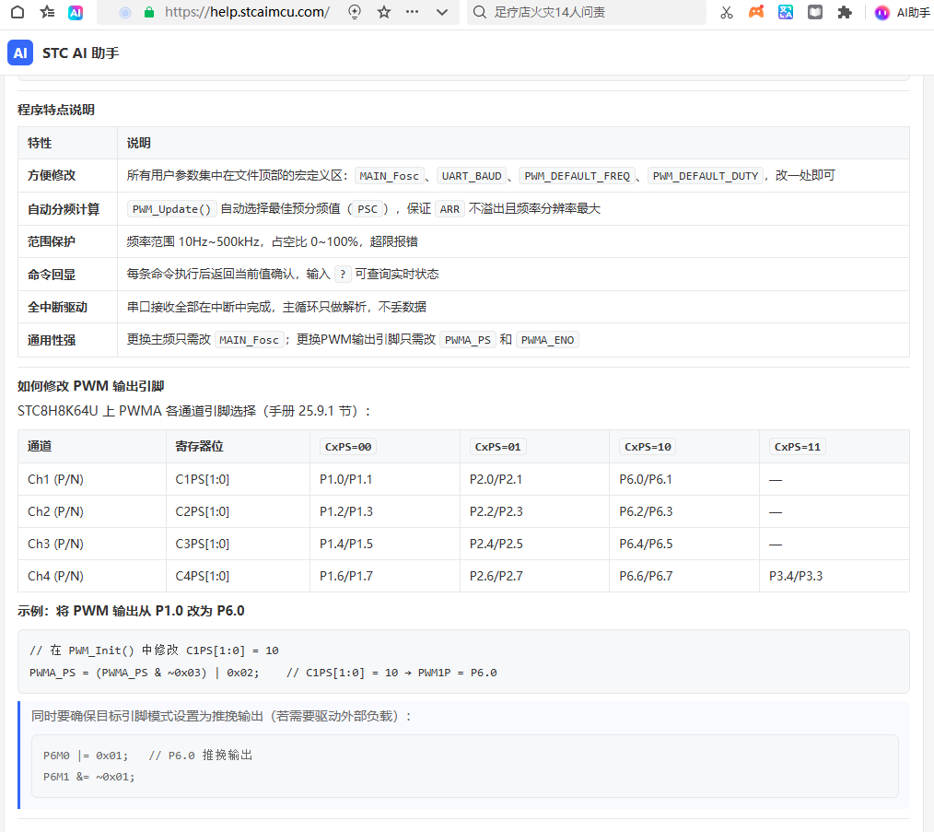
Task: Click the PWM_Update() inline code tag
Action: [171, 209]
